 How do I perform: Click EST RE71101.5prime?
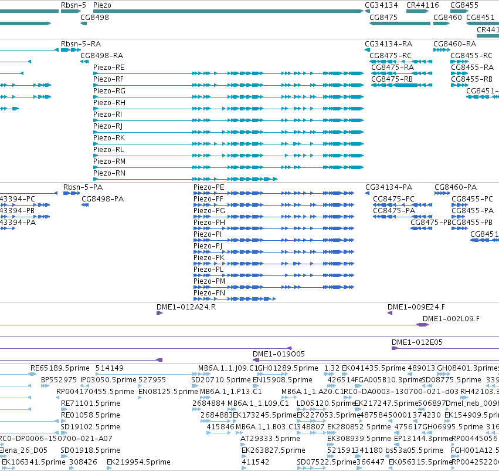[x=63, y=409]
